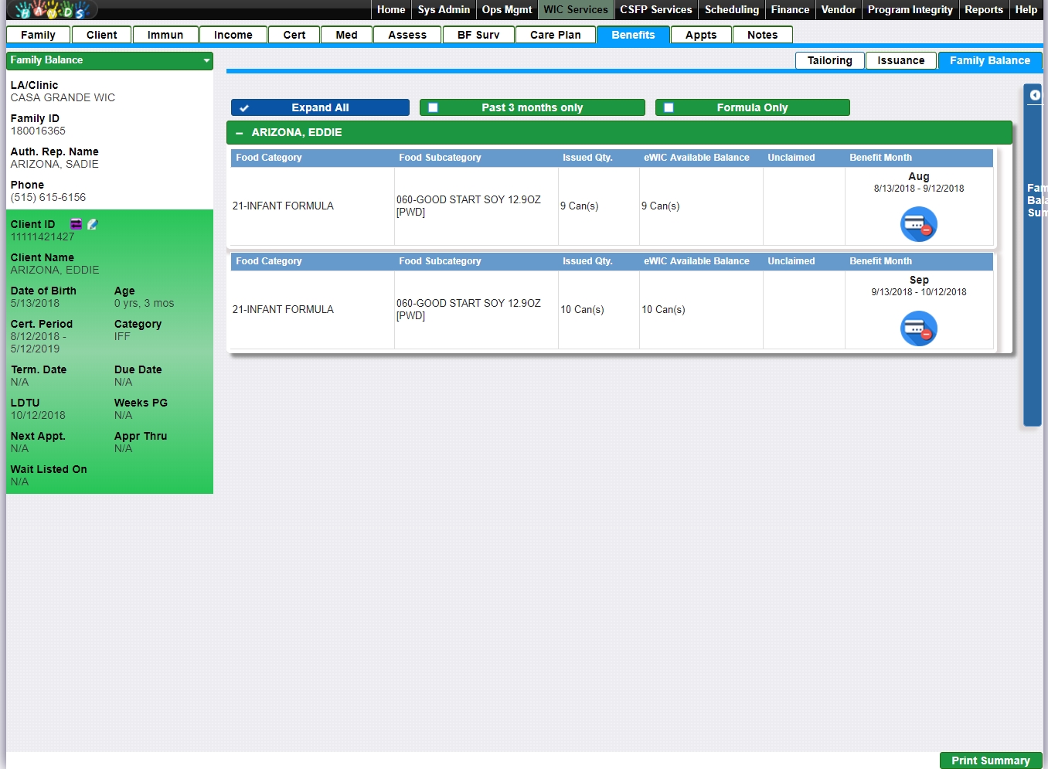
Task: Open the Immun tab
Action: pyautogui.click(x=165, y=35)
